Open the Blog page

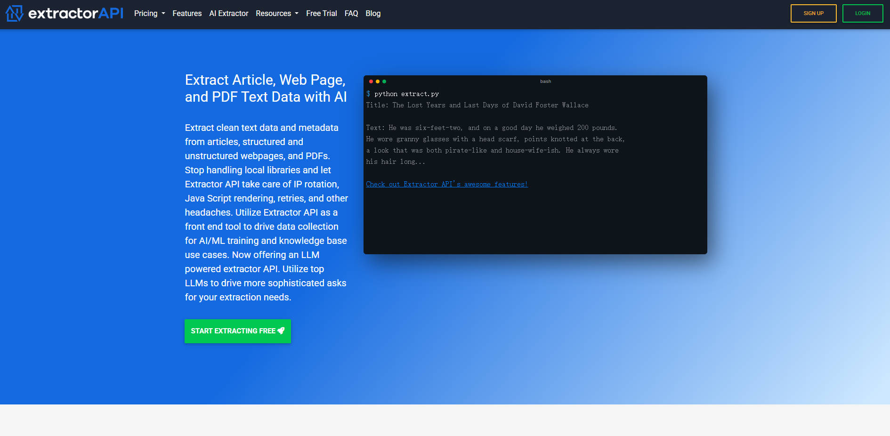tap(373, 13)
